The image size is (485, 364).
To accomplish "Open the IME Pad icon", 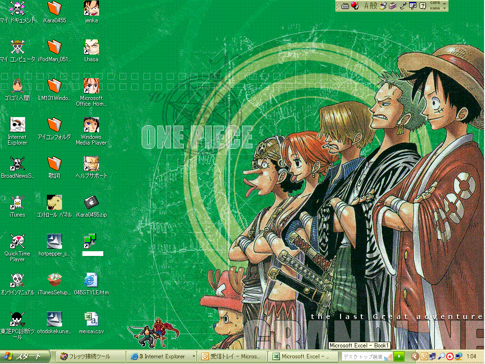I will pyautogui.click(x=383, y=6).
